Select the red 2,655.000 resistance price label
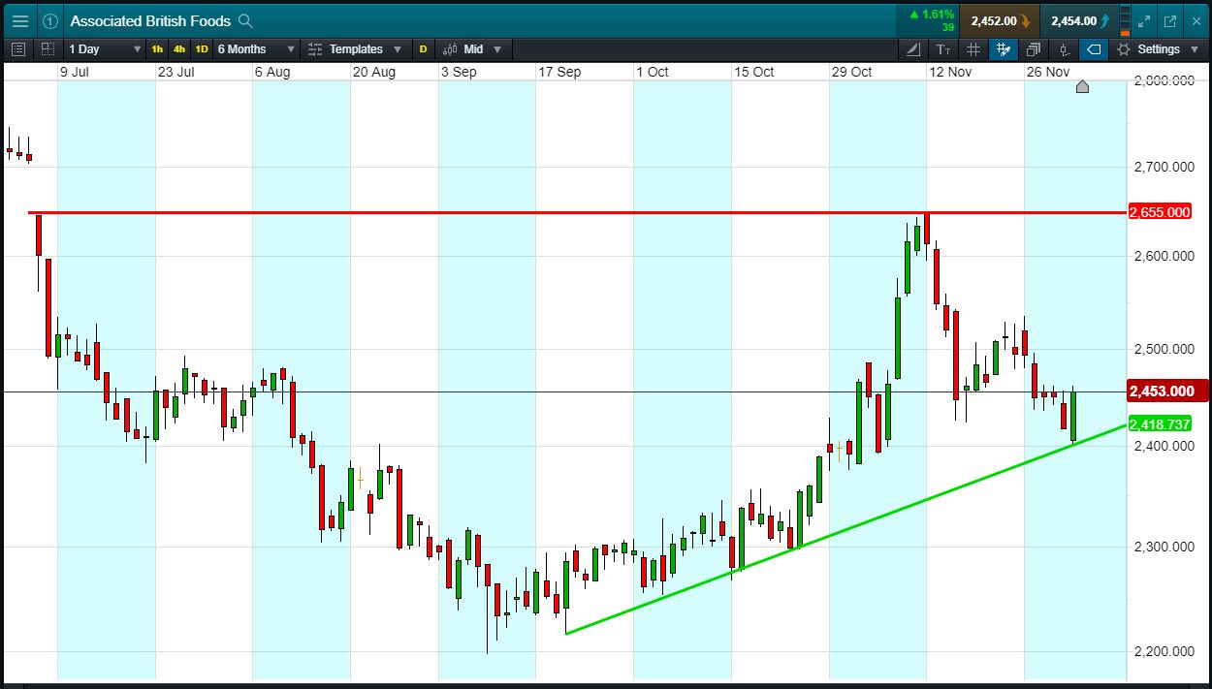 click(x=1160, y=212)
